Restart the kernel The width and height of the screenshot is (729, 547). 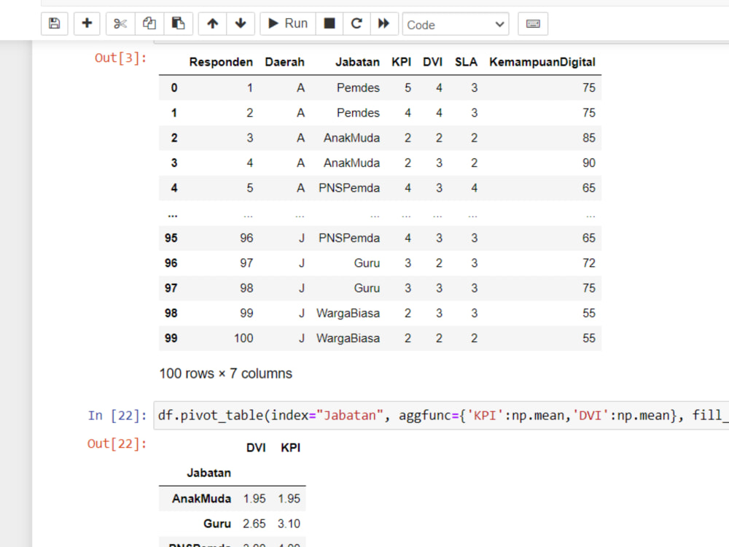pos(356,23)
